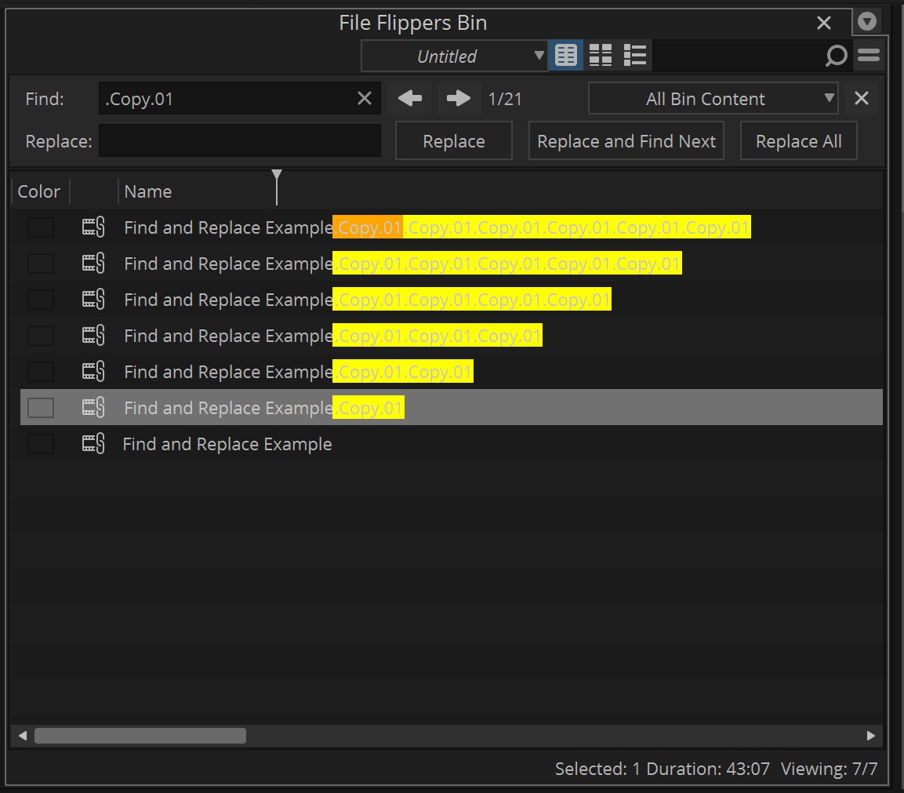Viewport: 904px width, 793px height.
Task: Click the Replace button
Action: click(x=454, y=140)
